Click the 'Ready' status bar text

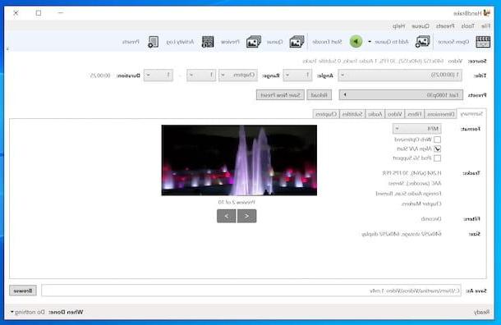pos(481,312)
